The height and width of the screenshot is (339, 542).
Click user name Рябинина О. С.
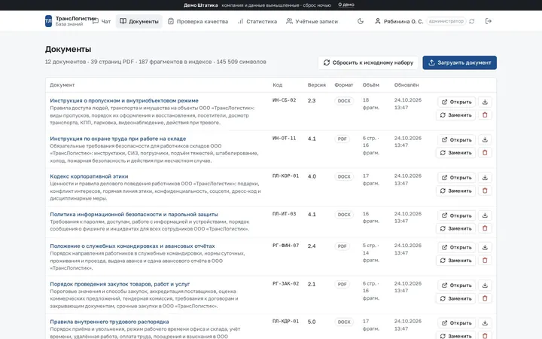403,21
